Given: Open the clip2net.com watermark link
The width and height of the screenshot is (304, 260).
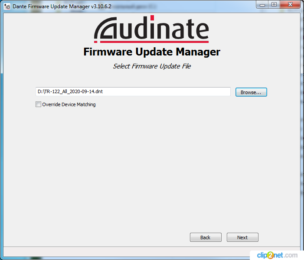Looking at the screenshot, I should pyautogui.click(x=277, y=255).
